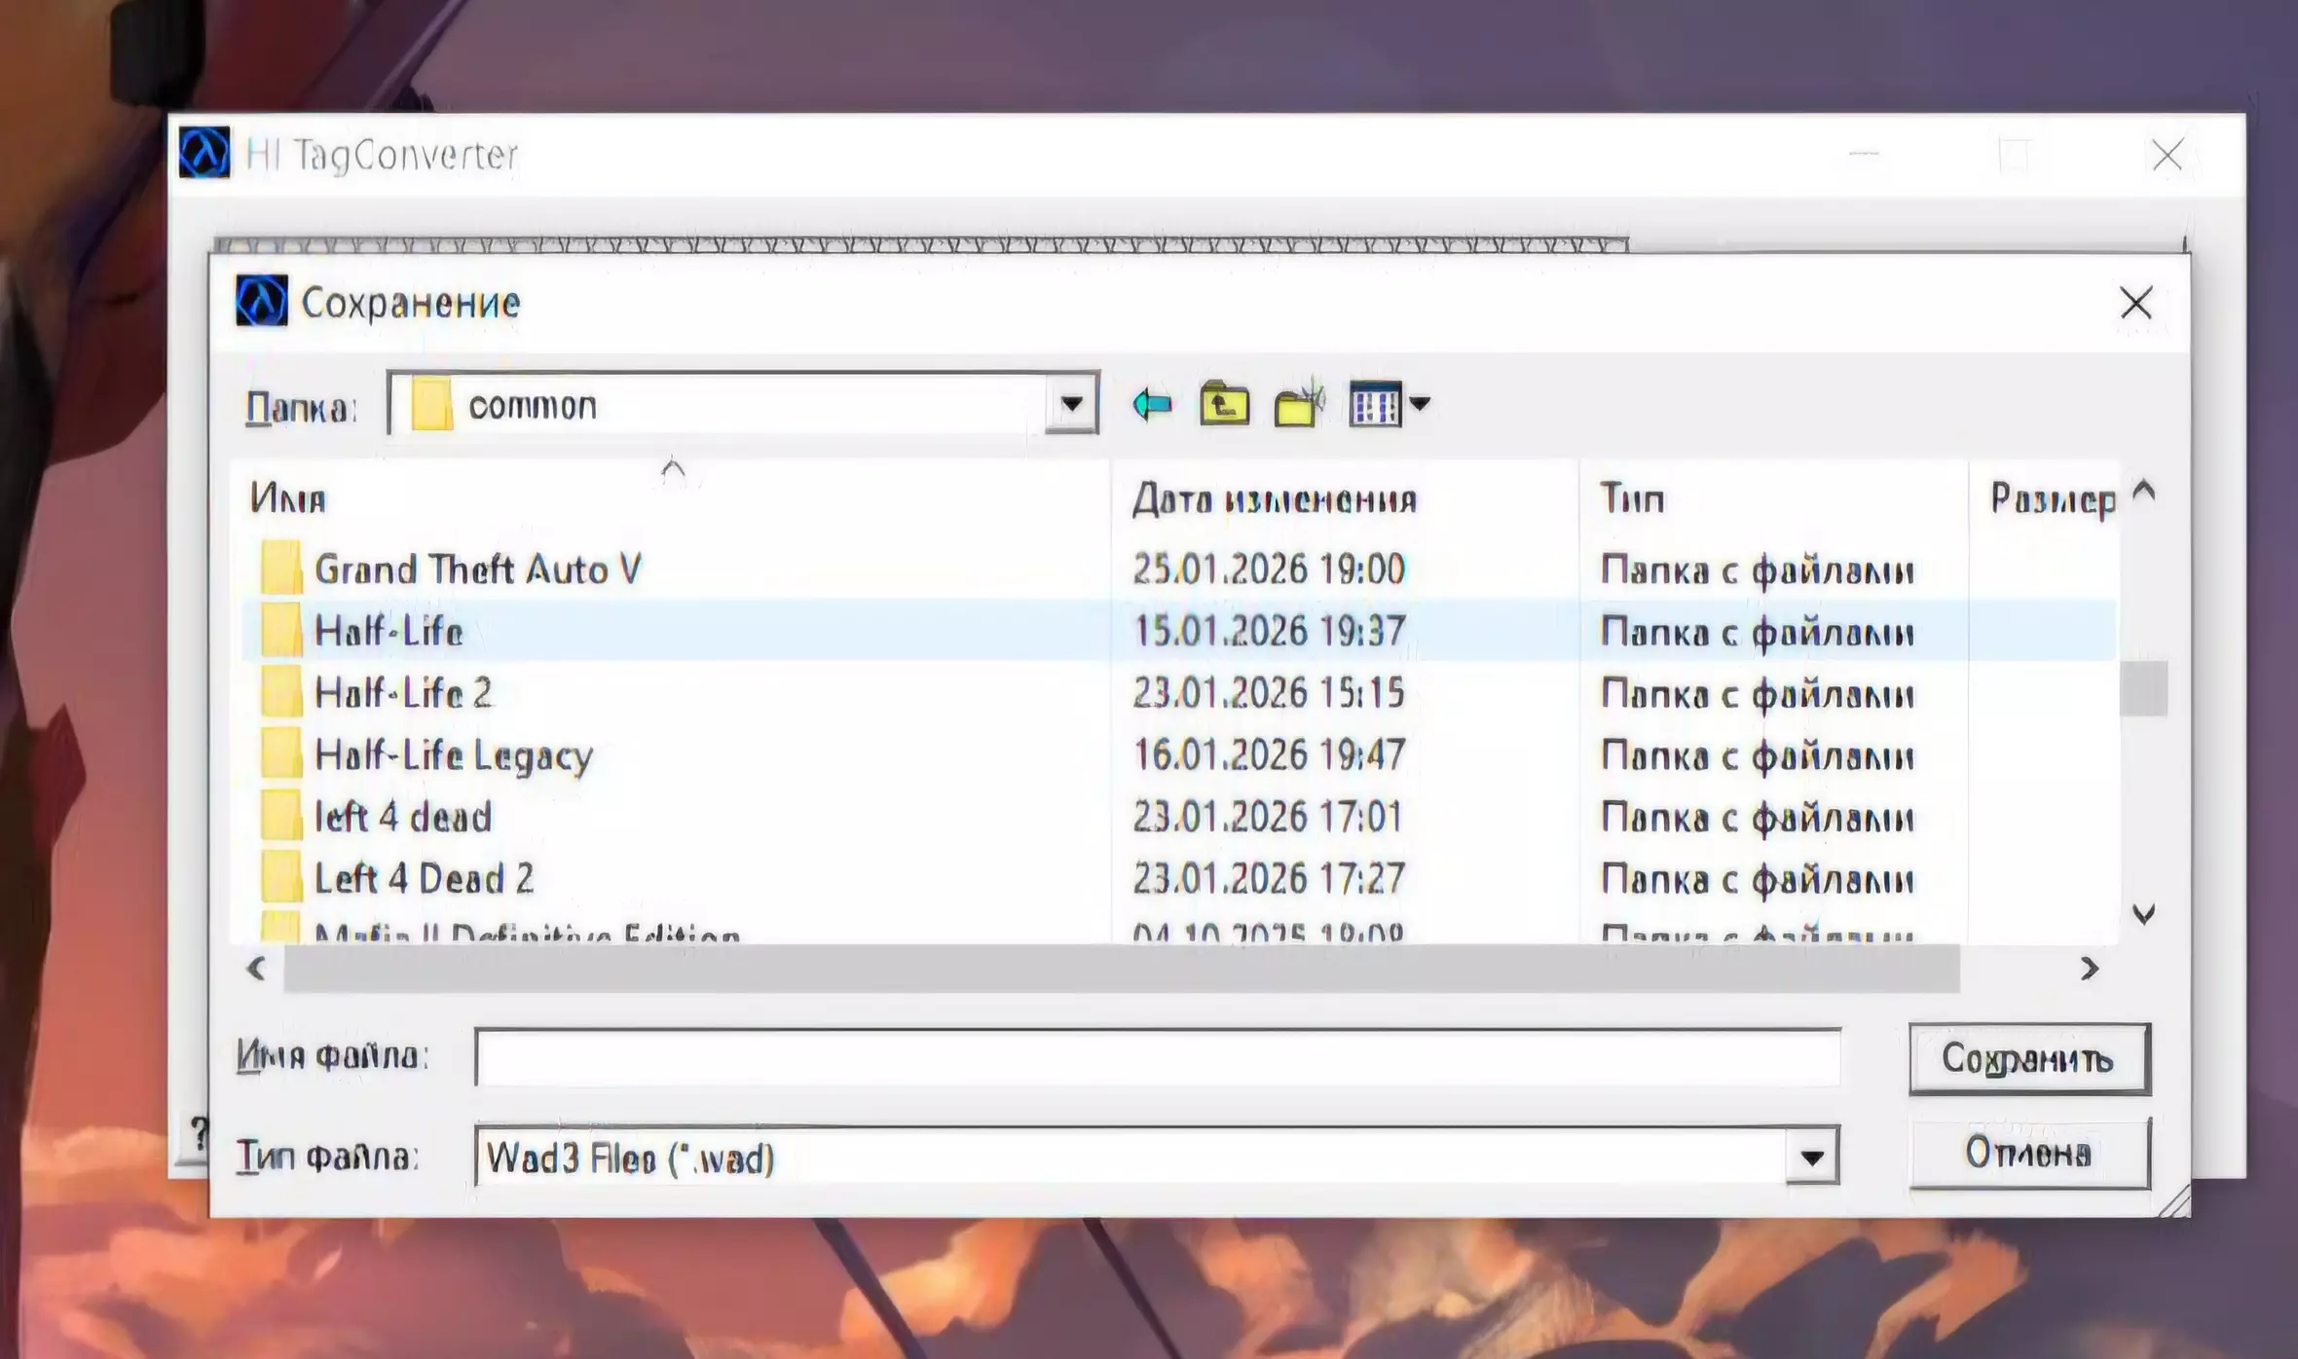
Task: Expand the common folder location dropdown
Action: (1071, 403)
